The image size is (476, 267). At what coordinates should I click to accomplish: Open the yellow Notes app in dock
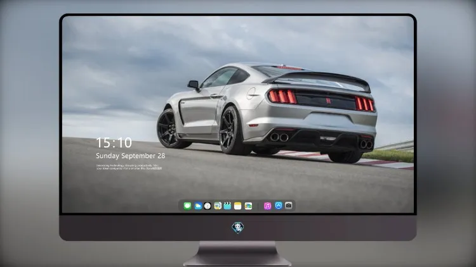click(x=238, y=206)
